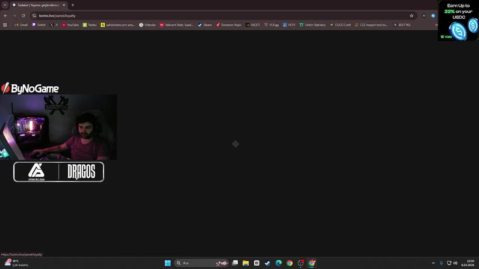Open the Gmail bookmark
The image size is (479, 269).
point(21,25)
